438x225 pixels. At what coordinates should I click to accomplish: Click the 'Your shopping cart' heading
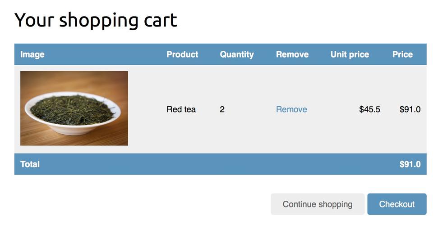point(96,20)
